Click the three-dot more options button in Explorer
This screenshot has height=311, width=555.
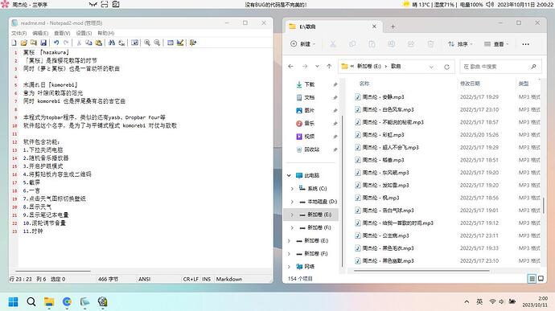[525, 44]
